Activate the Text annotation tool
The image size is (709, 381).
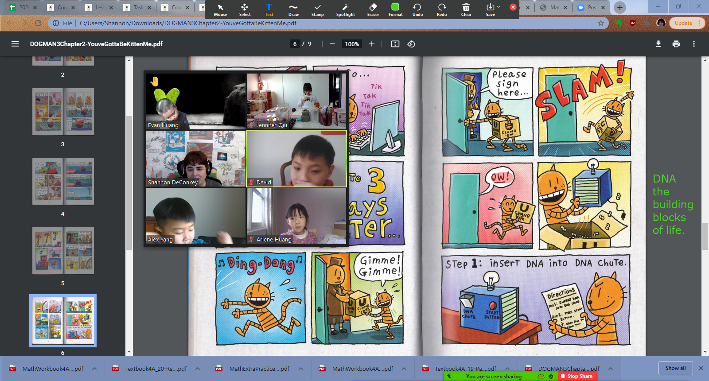[x=269, y=10]
